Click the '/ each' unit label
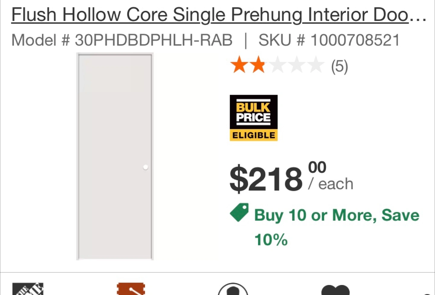Image resolution: width=435 pixels, height=295 pixels. pos(330,184)
